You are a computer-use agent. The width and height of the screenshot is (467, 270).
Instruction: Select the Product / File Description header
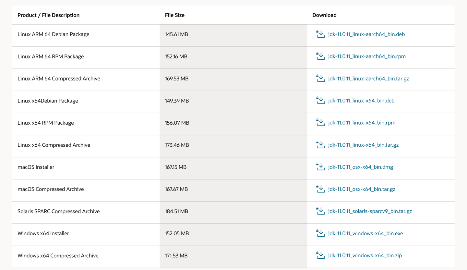click(48, 15)
